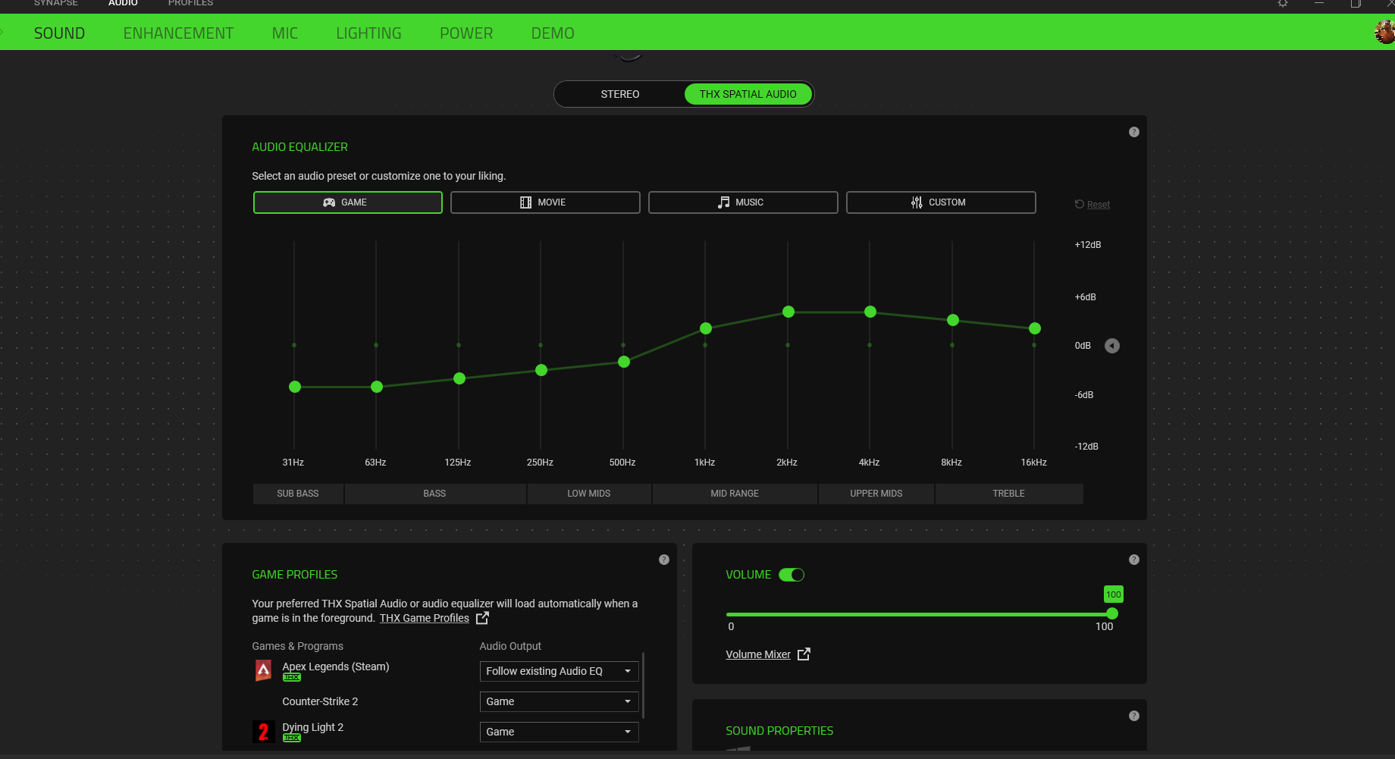This screenshot has height=759, width=1395.
Task: Open the PROFILES top menu
Action: coord(190,3)
